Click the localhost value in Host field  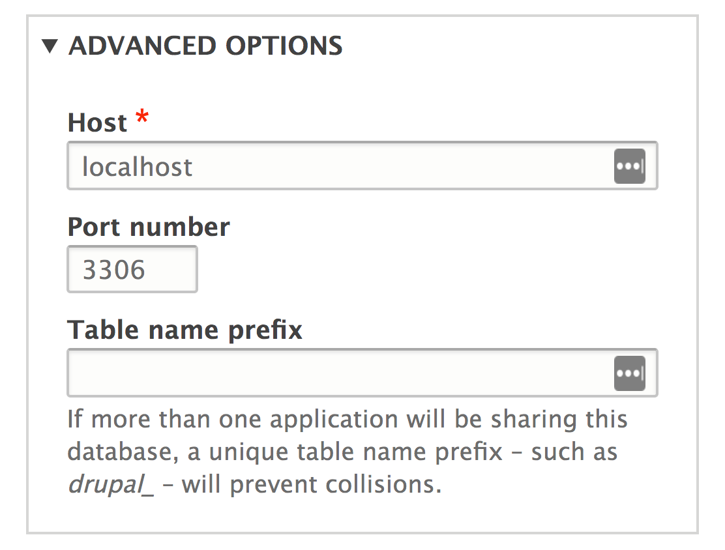tap(138, 167)
